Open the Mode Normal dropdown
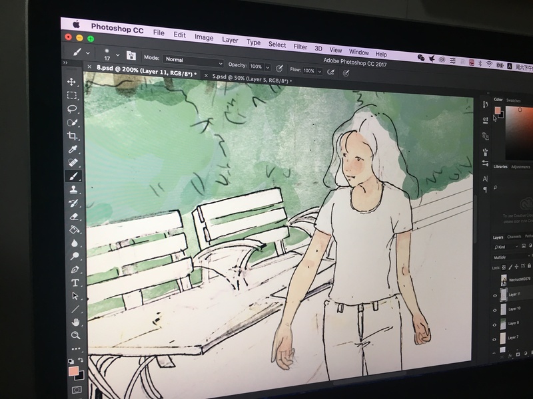The height and width of the screenshot is (399, 533). (193, 61)
